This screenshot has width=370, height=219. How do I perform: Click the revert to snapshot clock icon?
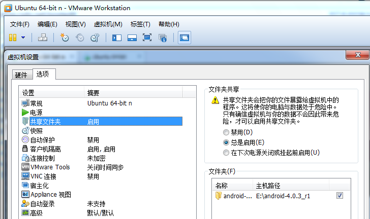pos(80,38)
